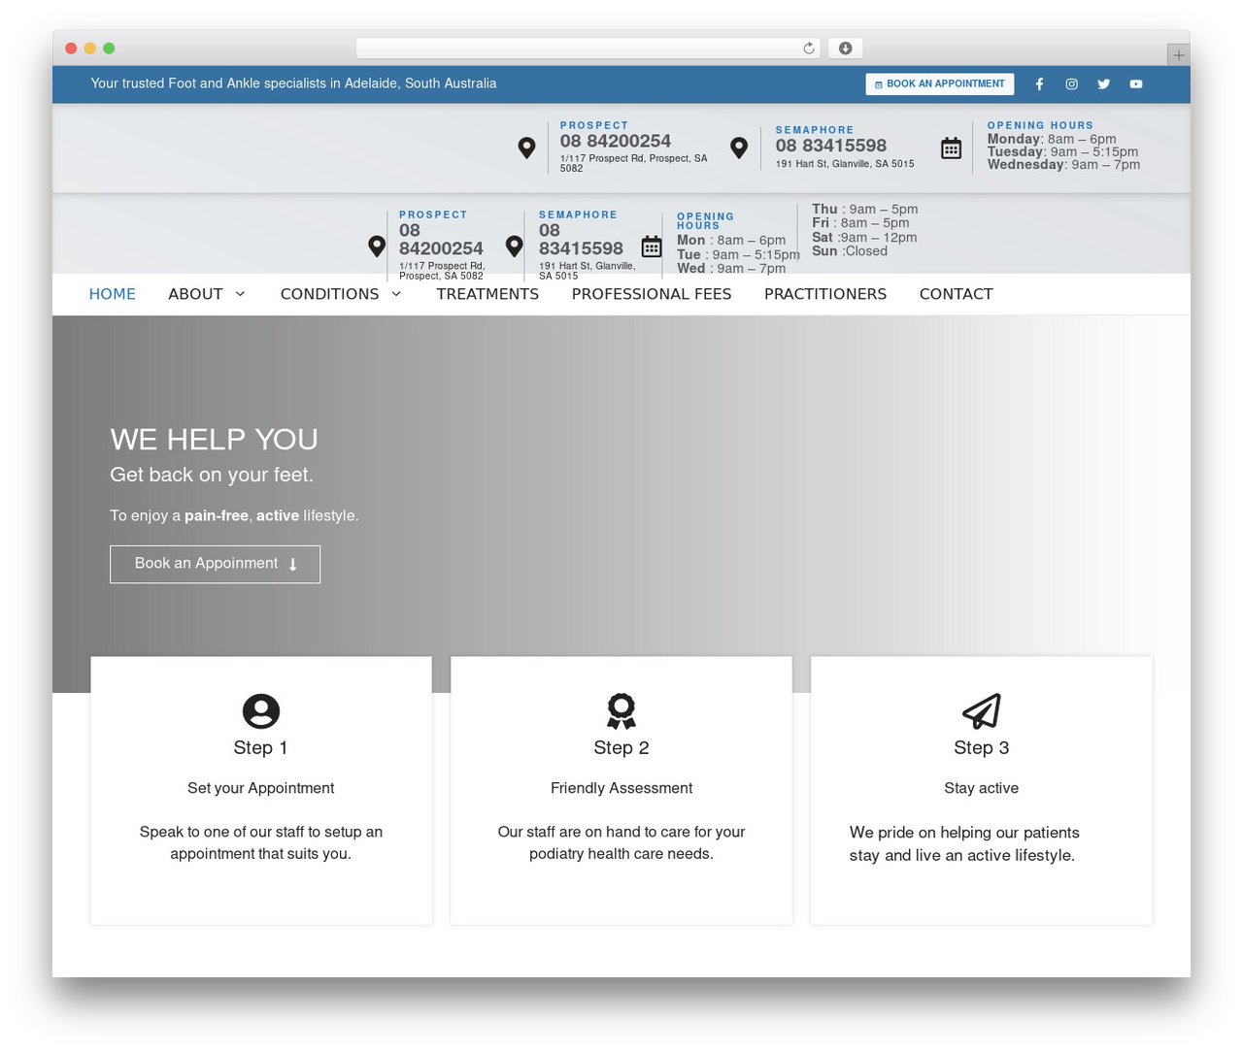1243x1052 pixels.
Task: Click the 'Wednesday: 9am – 7pm' hours line
Action: (1063, 165)
